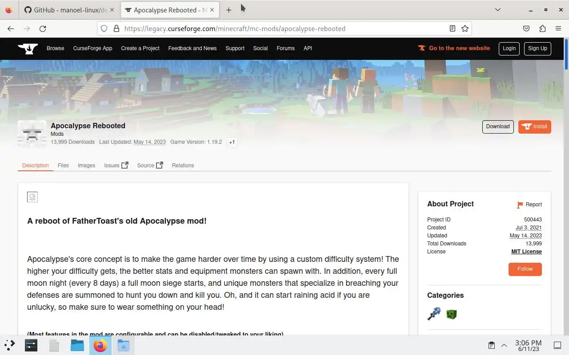Open the blank document taskbar icon
This screenshot has width=569, height=355.
pos(54,345)
